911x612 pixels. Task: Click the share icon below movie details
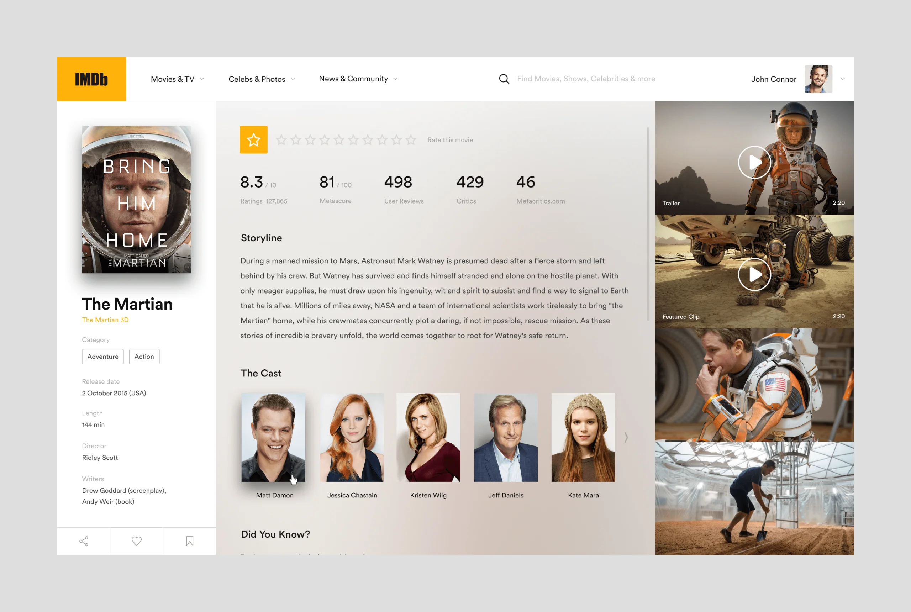coord(84,541)
